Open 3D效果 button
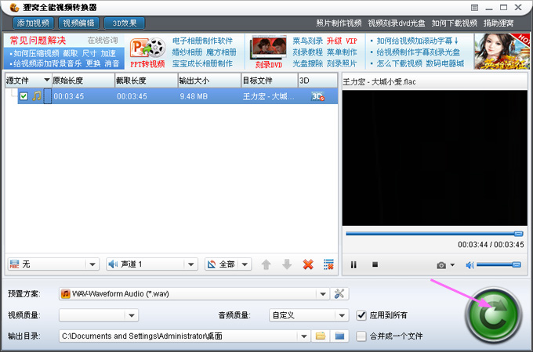The height and width of the screenshot is (352, 533). tap(125, 23)
